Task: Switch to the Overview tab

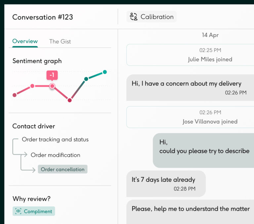Action: tap(25, 41)
